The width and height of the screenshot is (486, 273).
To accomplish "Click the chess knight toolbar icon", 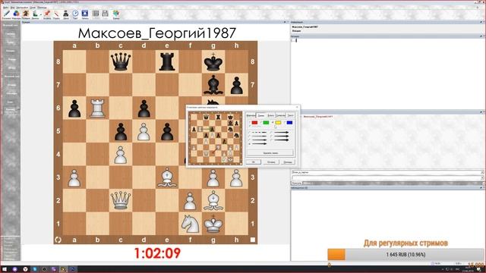I will pyautogui.click(x=26, y=13).
